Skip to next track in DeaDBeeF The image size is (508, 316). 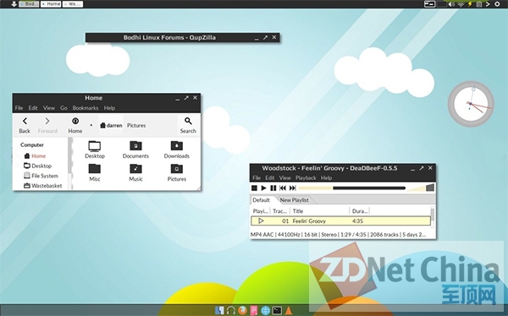pos(293,188)
